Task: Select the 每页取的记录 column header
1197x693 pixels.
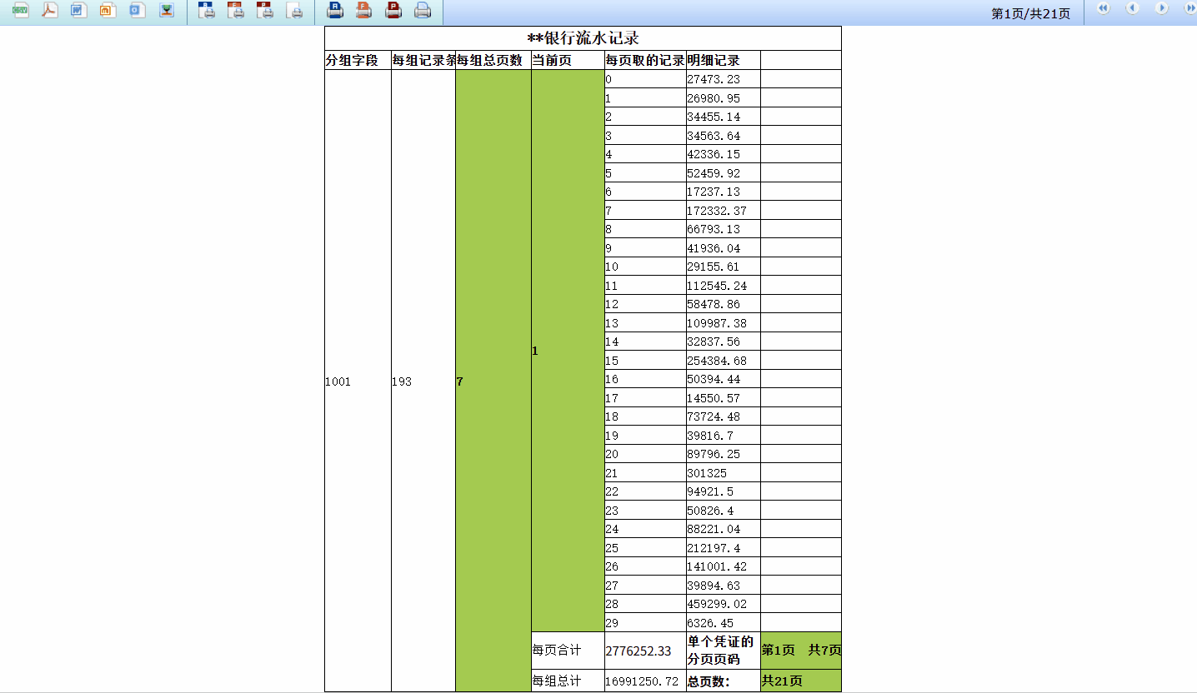Action: point(645,60)
